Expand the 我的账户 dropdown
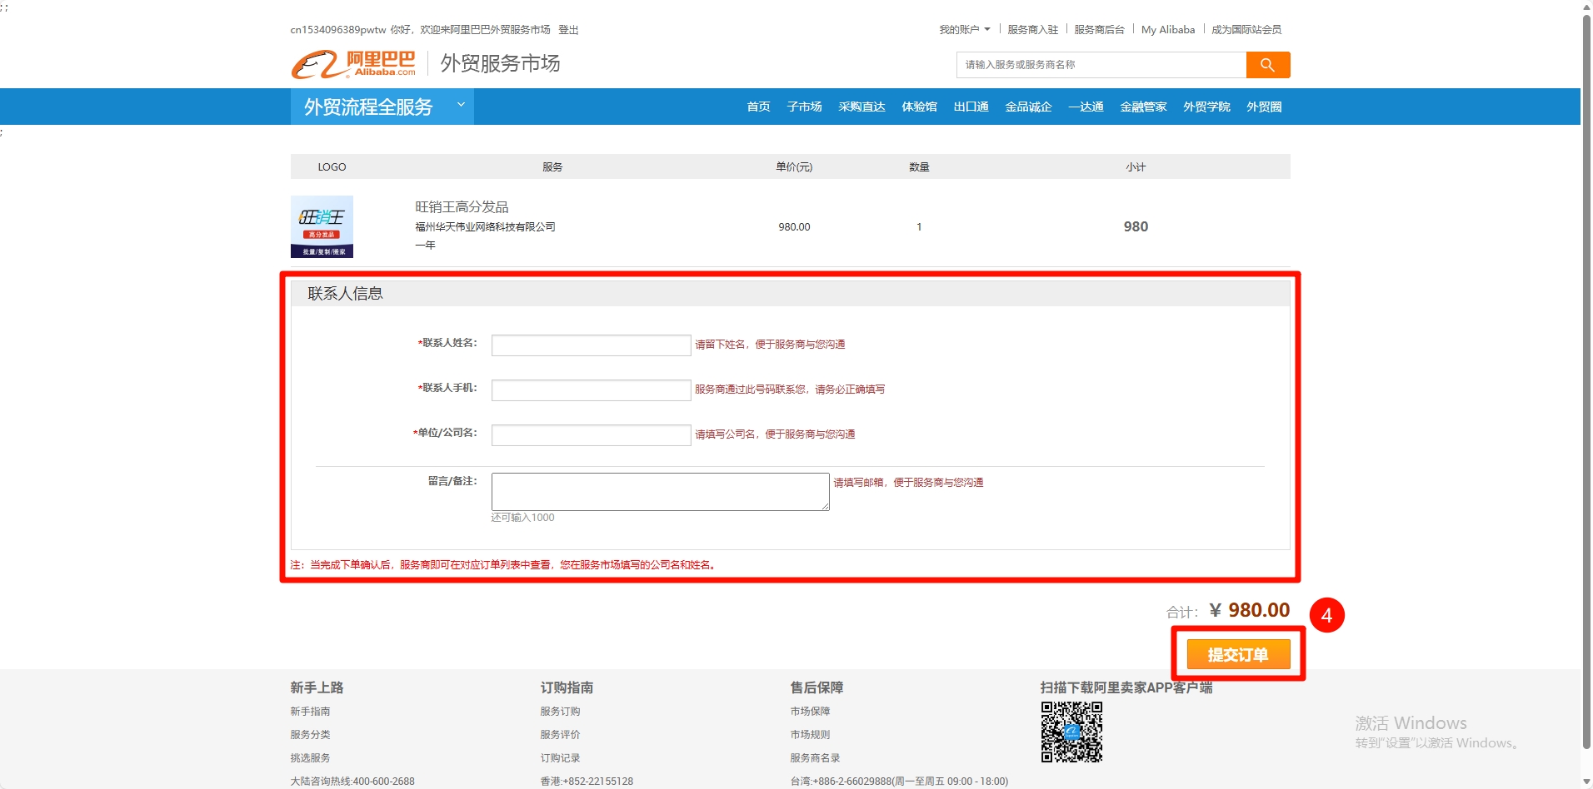 (x=964, y=30)
